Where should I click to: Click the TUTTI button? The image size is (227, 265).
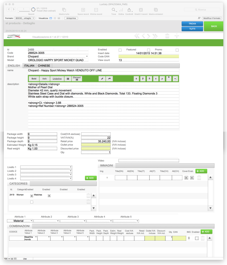click(x=192, y=29)
